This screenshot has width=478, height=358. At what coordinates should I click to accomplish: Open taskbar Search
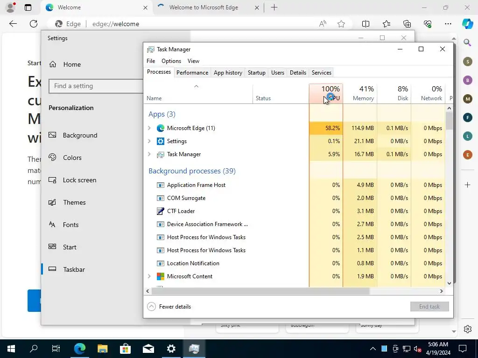coord(34,349)
